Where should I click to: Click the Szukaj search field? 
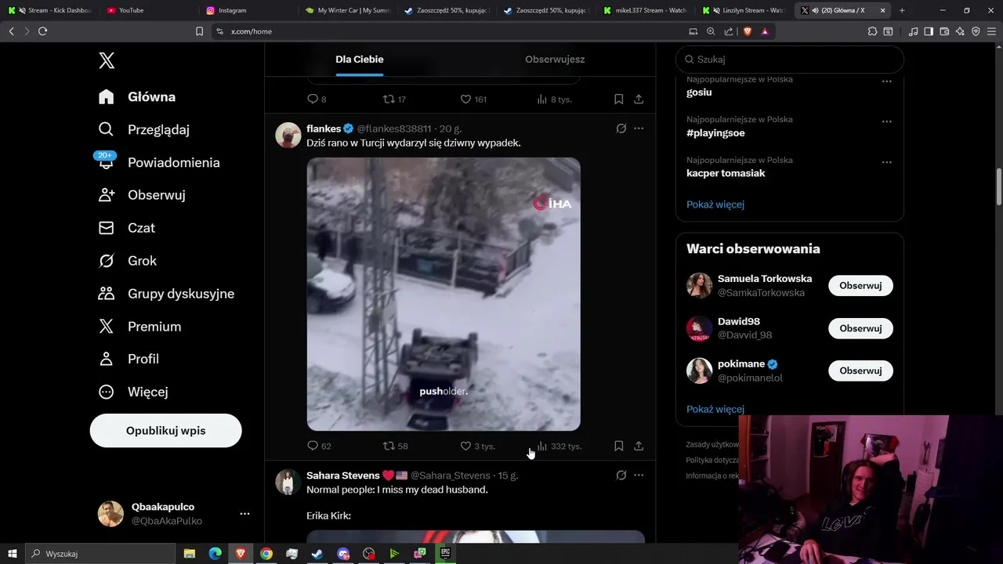[790, 60]
